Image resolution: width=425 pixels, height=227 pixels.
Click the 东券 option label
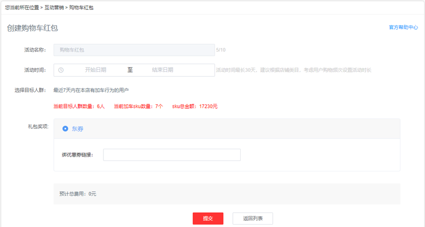pos(77,129)
